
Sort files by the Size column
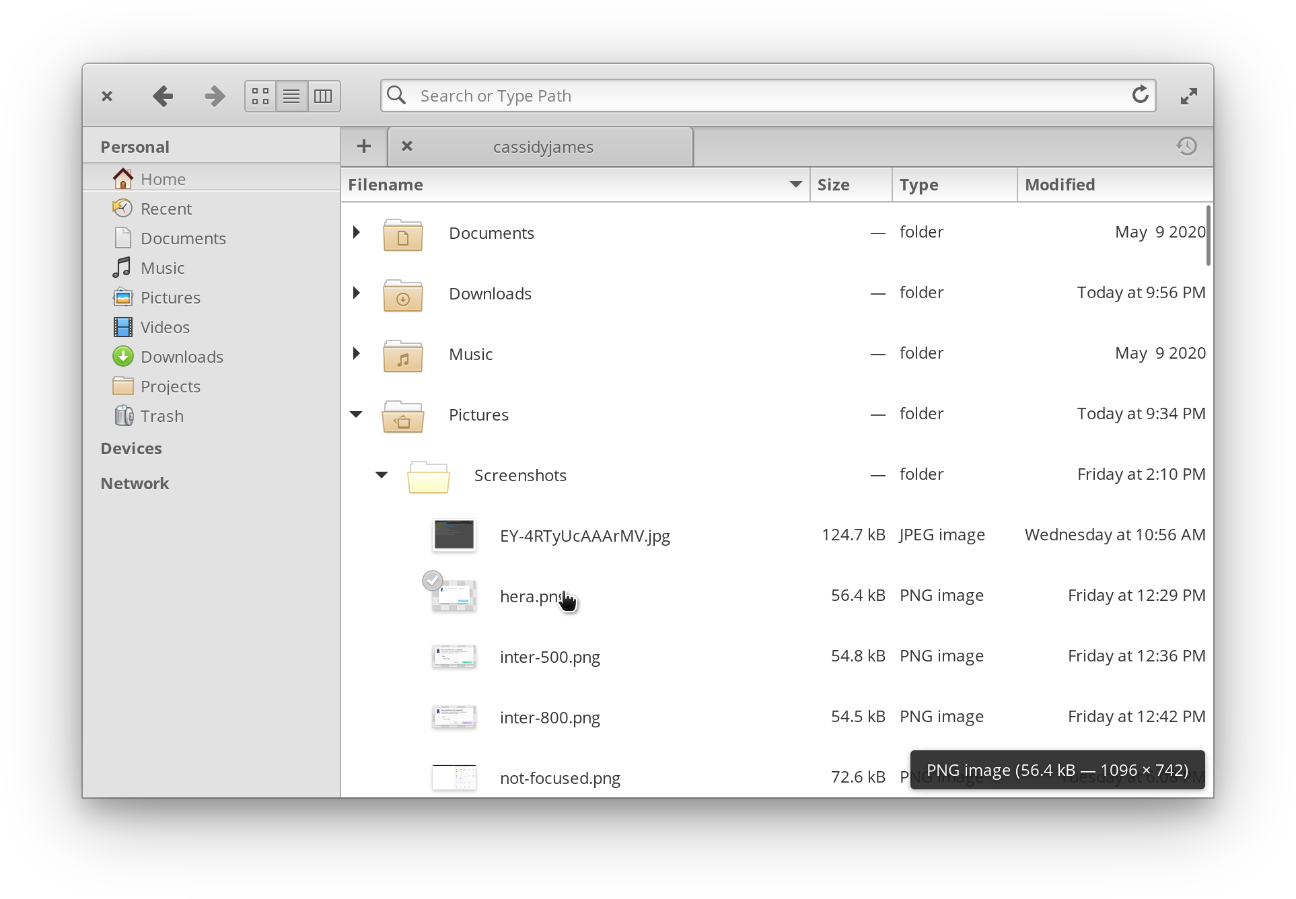pyautogui.click(x=833, y=184)
